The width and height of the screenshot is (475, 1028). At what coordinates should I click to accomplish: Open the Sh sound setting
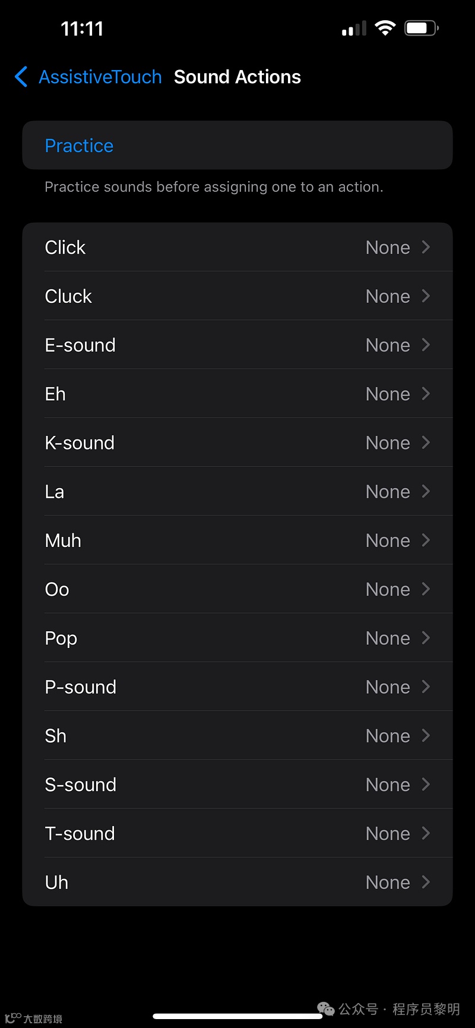[x=237, y=736]
